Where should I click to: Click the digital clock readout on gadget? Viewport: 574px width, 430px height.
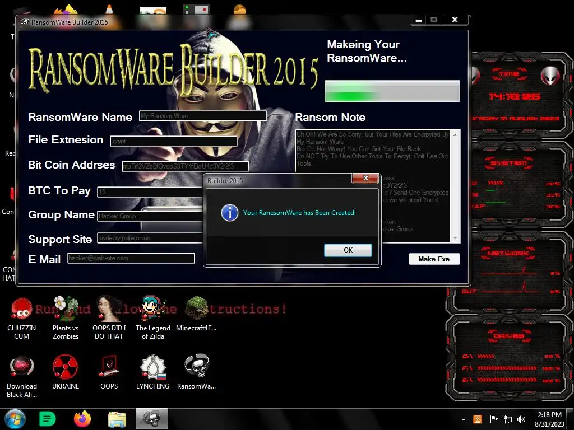[x=515, y=96]
